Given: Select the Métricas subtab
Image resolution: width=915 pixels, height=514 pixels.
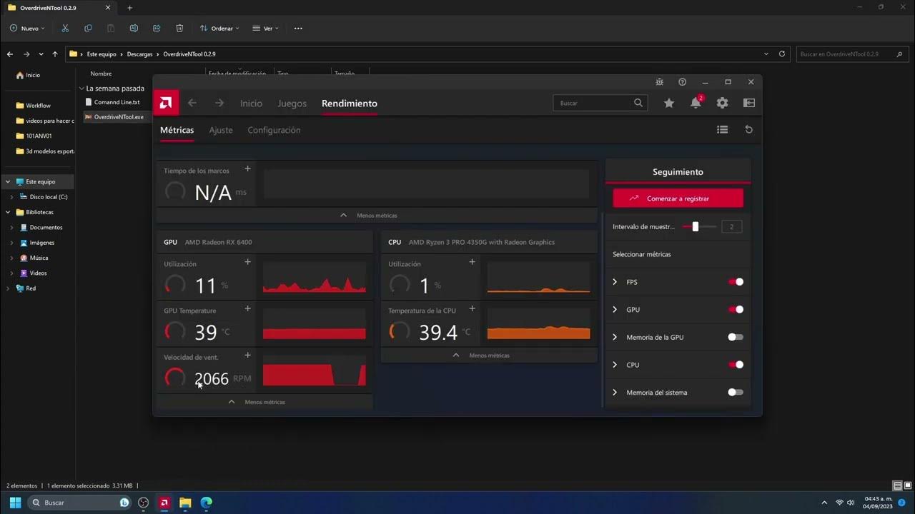Looking at the screenshot, I should (177, 130).
